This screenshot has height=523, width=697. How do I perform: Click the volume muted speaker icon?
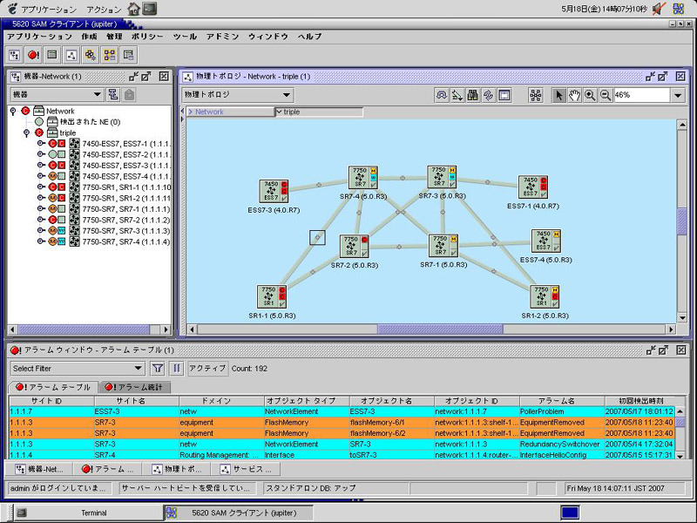click(659, 9)
